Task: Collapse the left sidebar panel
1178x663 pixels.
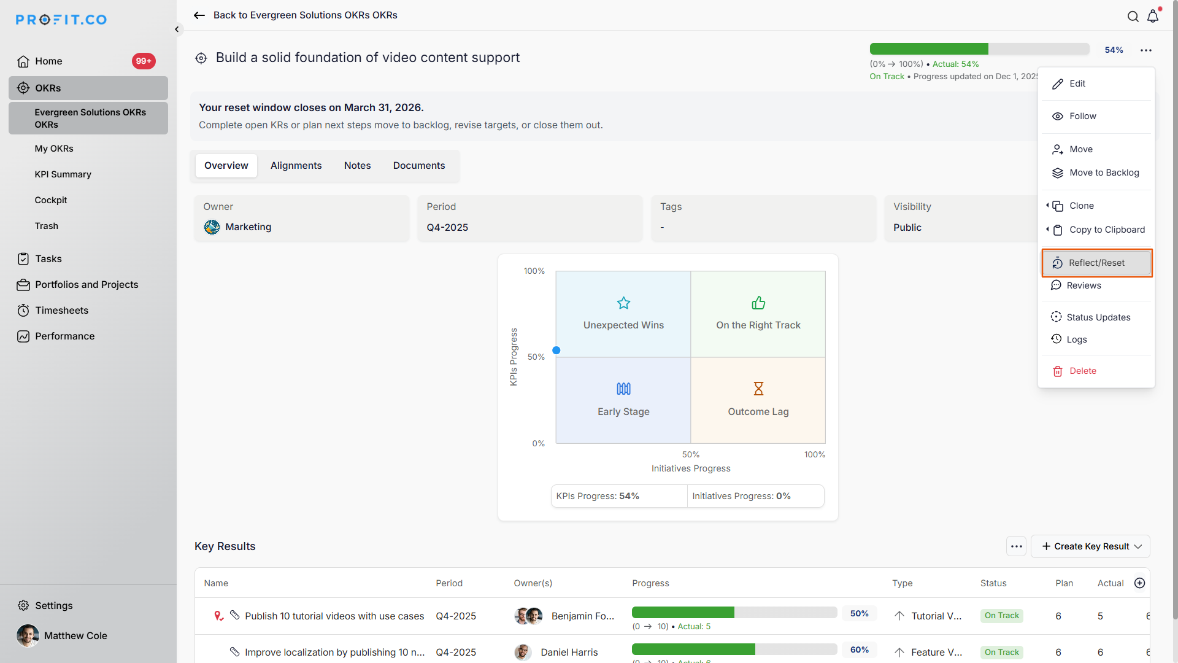Action: 177,29
